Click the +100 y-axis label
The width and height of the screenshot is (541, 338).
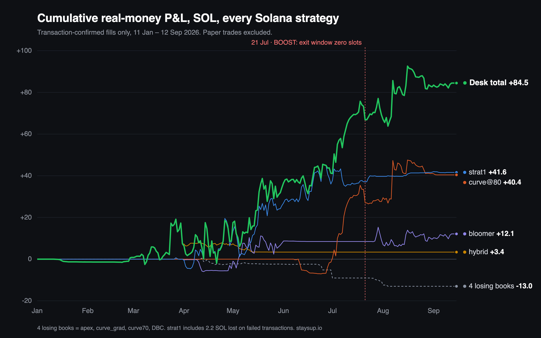click(24, 51)
